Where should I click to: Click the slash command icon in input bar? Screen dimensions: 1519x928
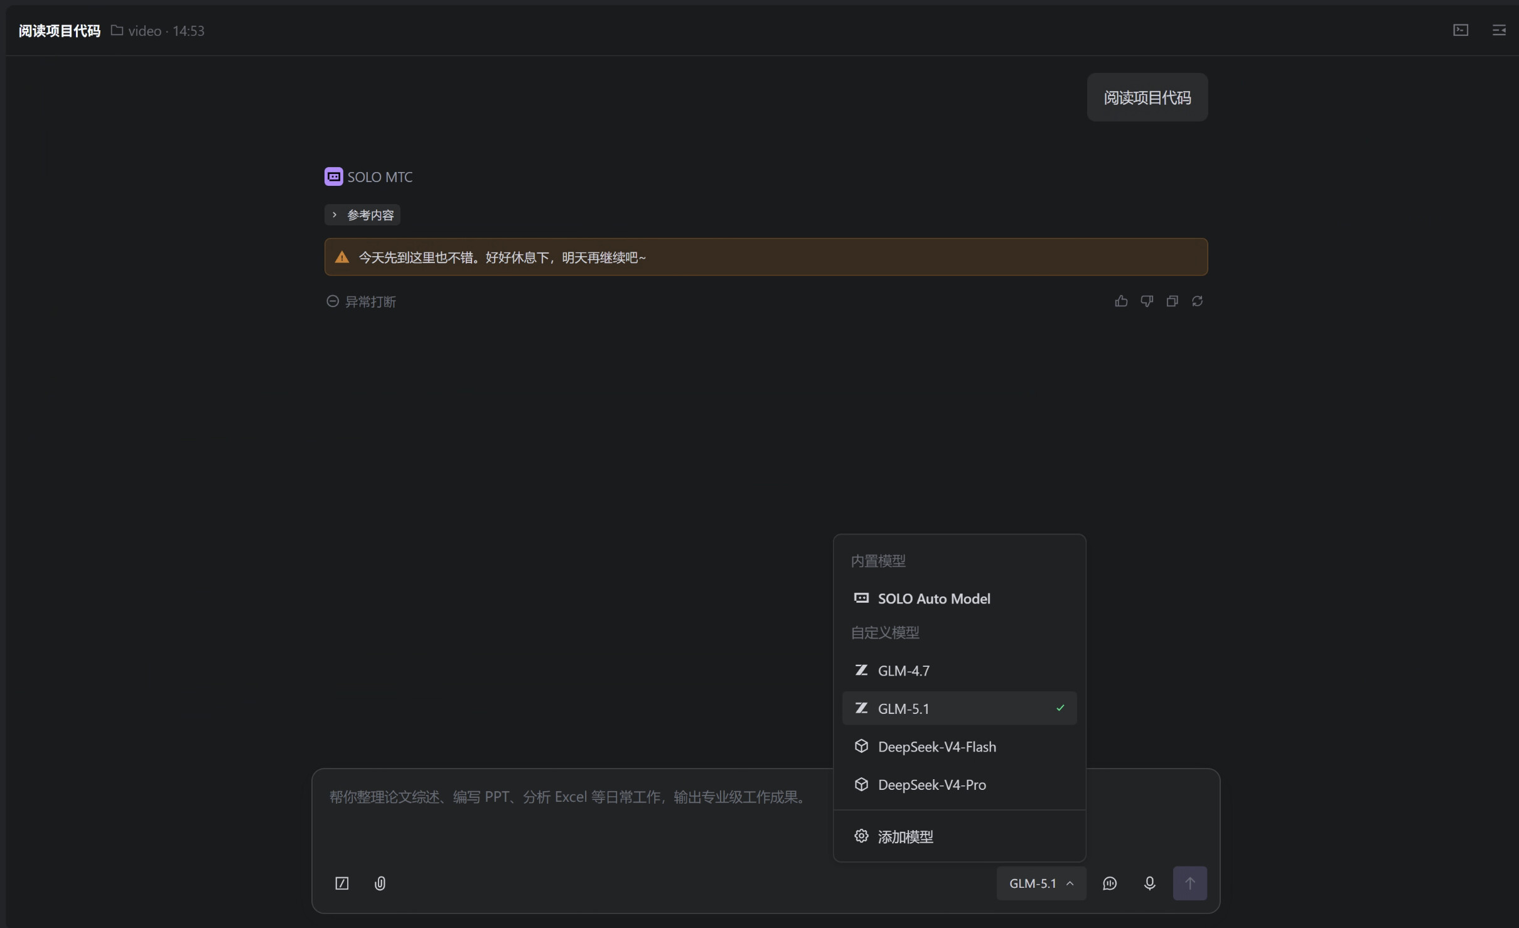pyautogui.click(x=341, y=883)
